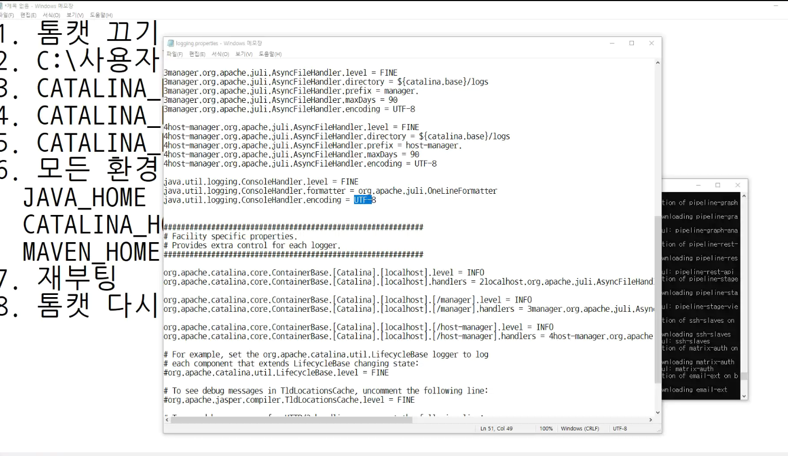788x456 pixels.
Task: Click '8. 톰캣 다시' in the background Notepad
Action: [79, 306]
